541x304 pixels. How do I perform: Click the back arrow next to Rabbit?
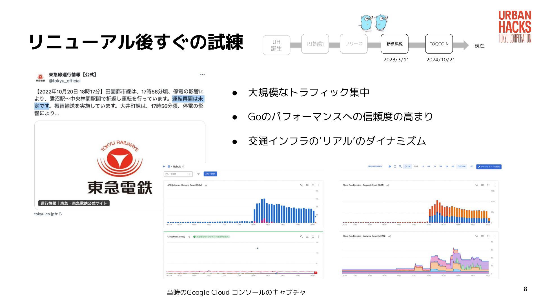(x=164, y=167)
